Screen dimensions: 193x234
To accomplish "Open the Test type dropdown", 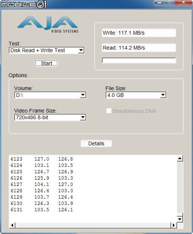I will coord(47,50).
